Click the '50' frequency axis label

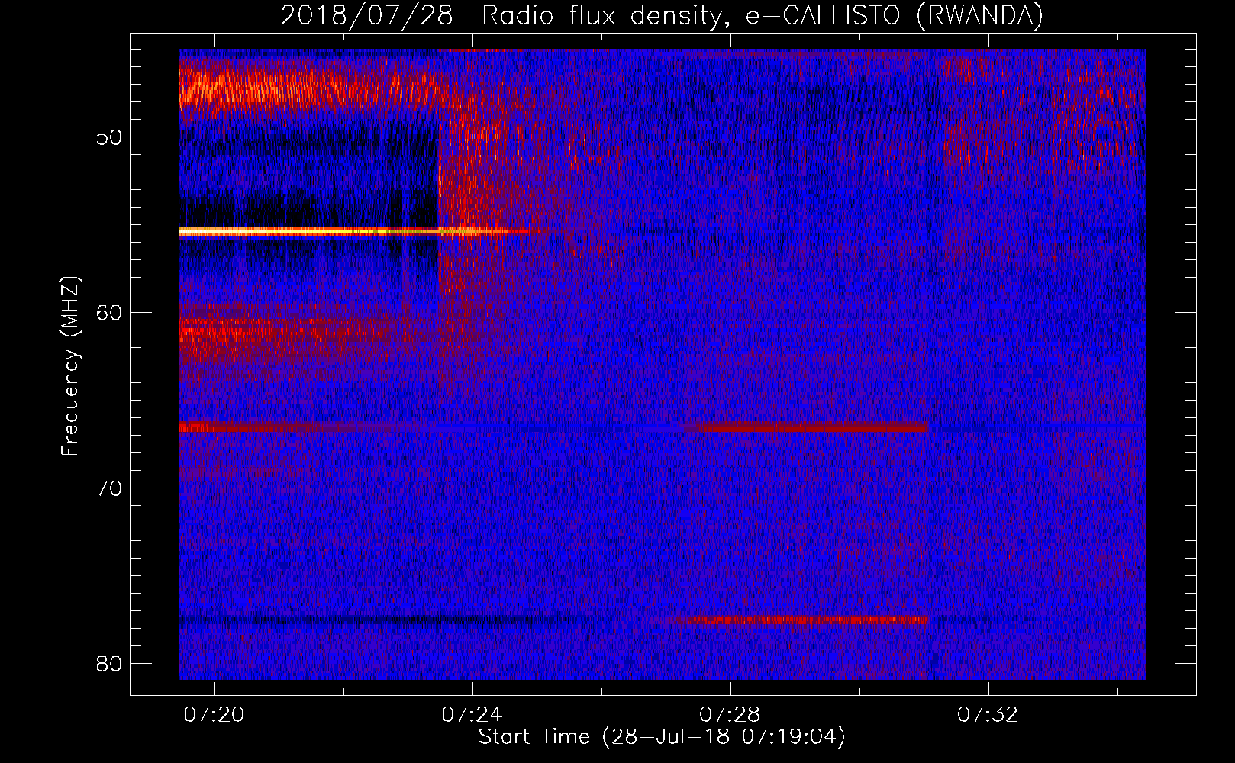(x=110, y=137)
